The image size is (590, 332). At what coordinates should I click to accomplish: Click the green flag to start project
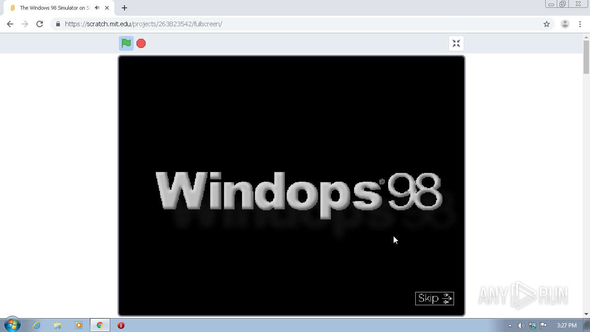[x=126, y=43]
